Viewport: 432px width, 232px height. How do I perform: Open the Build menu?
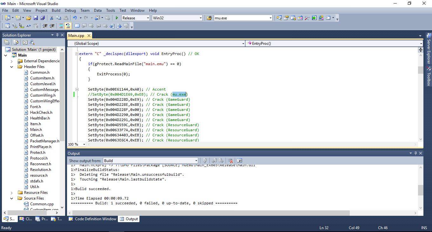click(56, 10)
